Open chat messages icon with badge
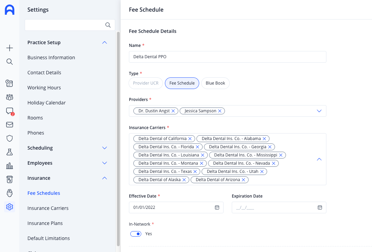Screen dimensions: 372x252 [x=10, y=111]
